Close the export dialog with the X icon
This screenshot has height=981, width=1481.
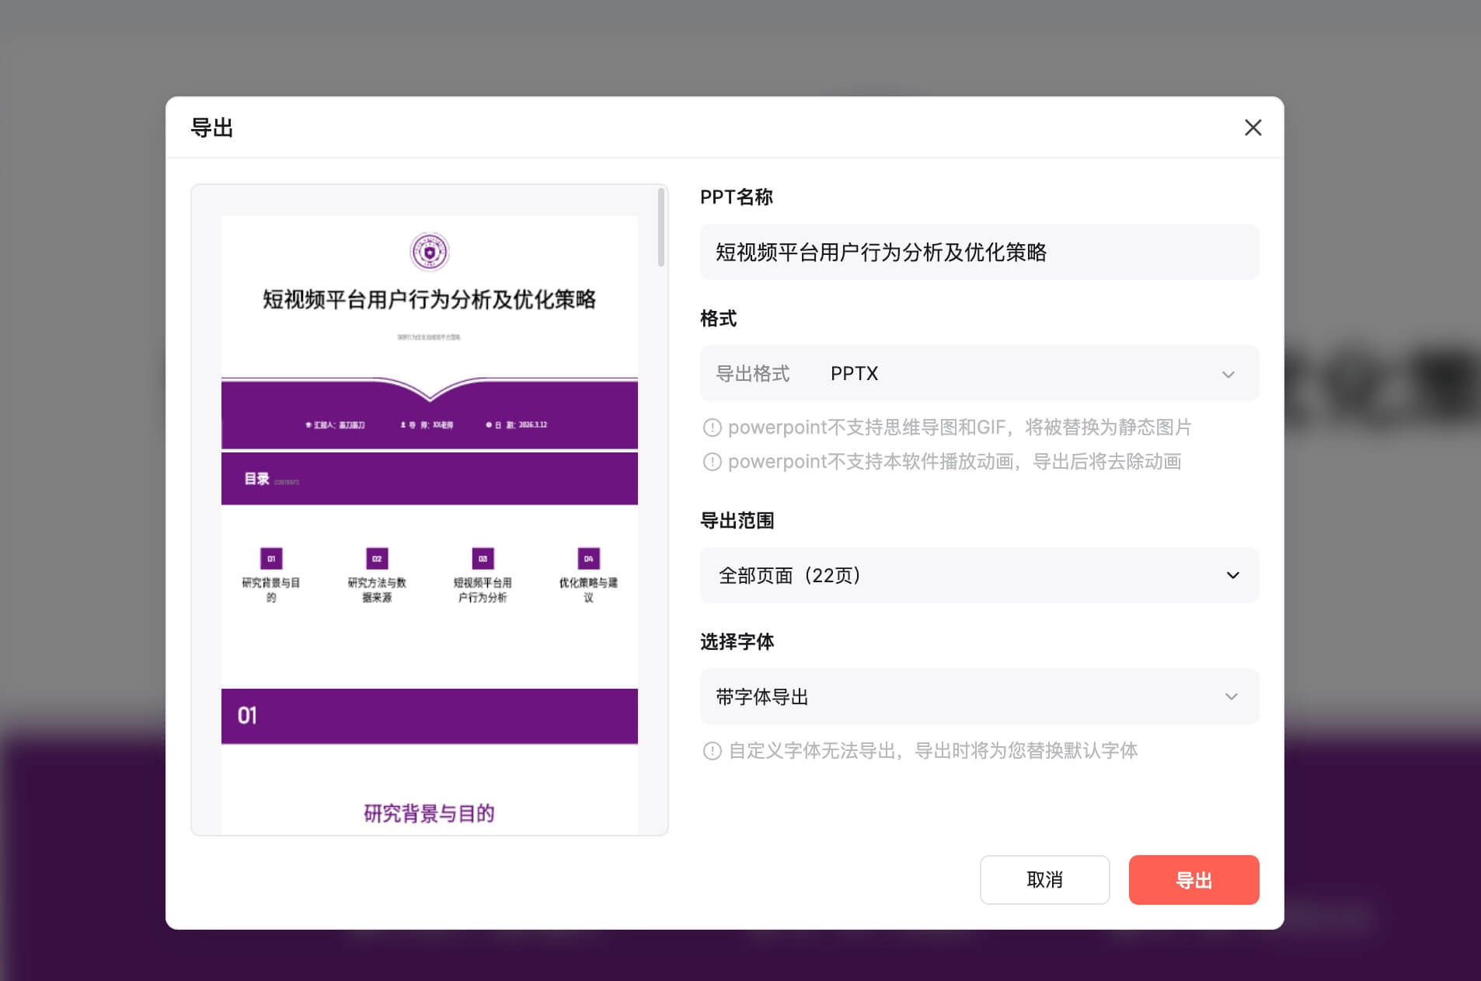(x=1253, y=127)
